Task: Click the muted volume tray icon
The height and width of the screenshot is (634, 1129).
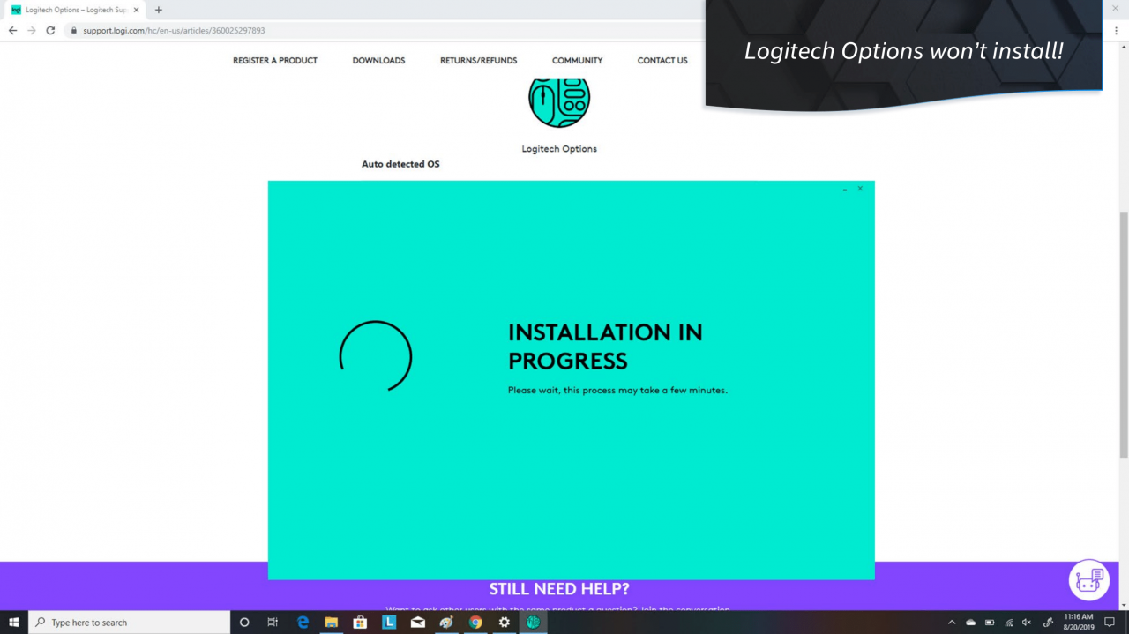Action: tap(1027, 623)
